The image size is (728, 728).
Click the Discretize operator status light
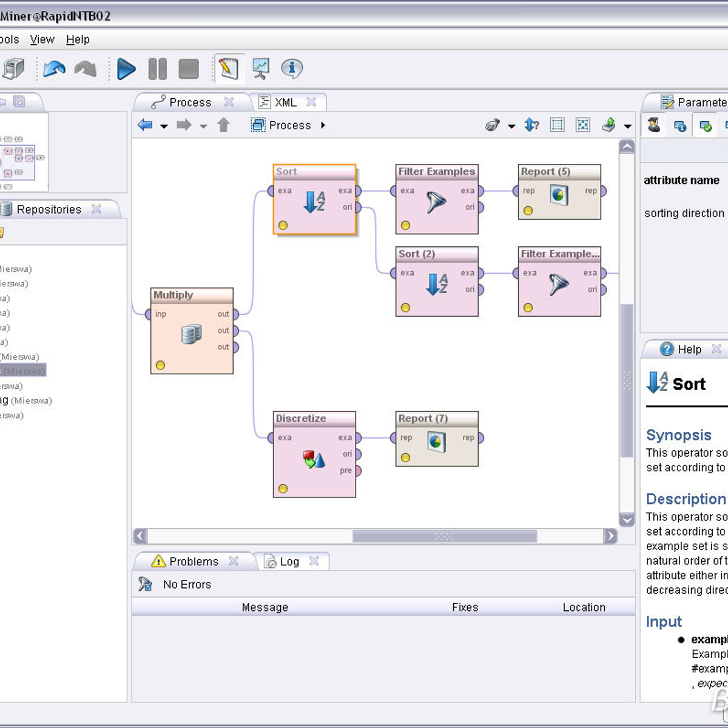pyautogui.click(x=283, y=489)
